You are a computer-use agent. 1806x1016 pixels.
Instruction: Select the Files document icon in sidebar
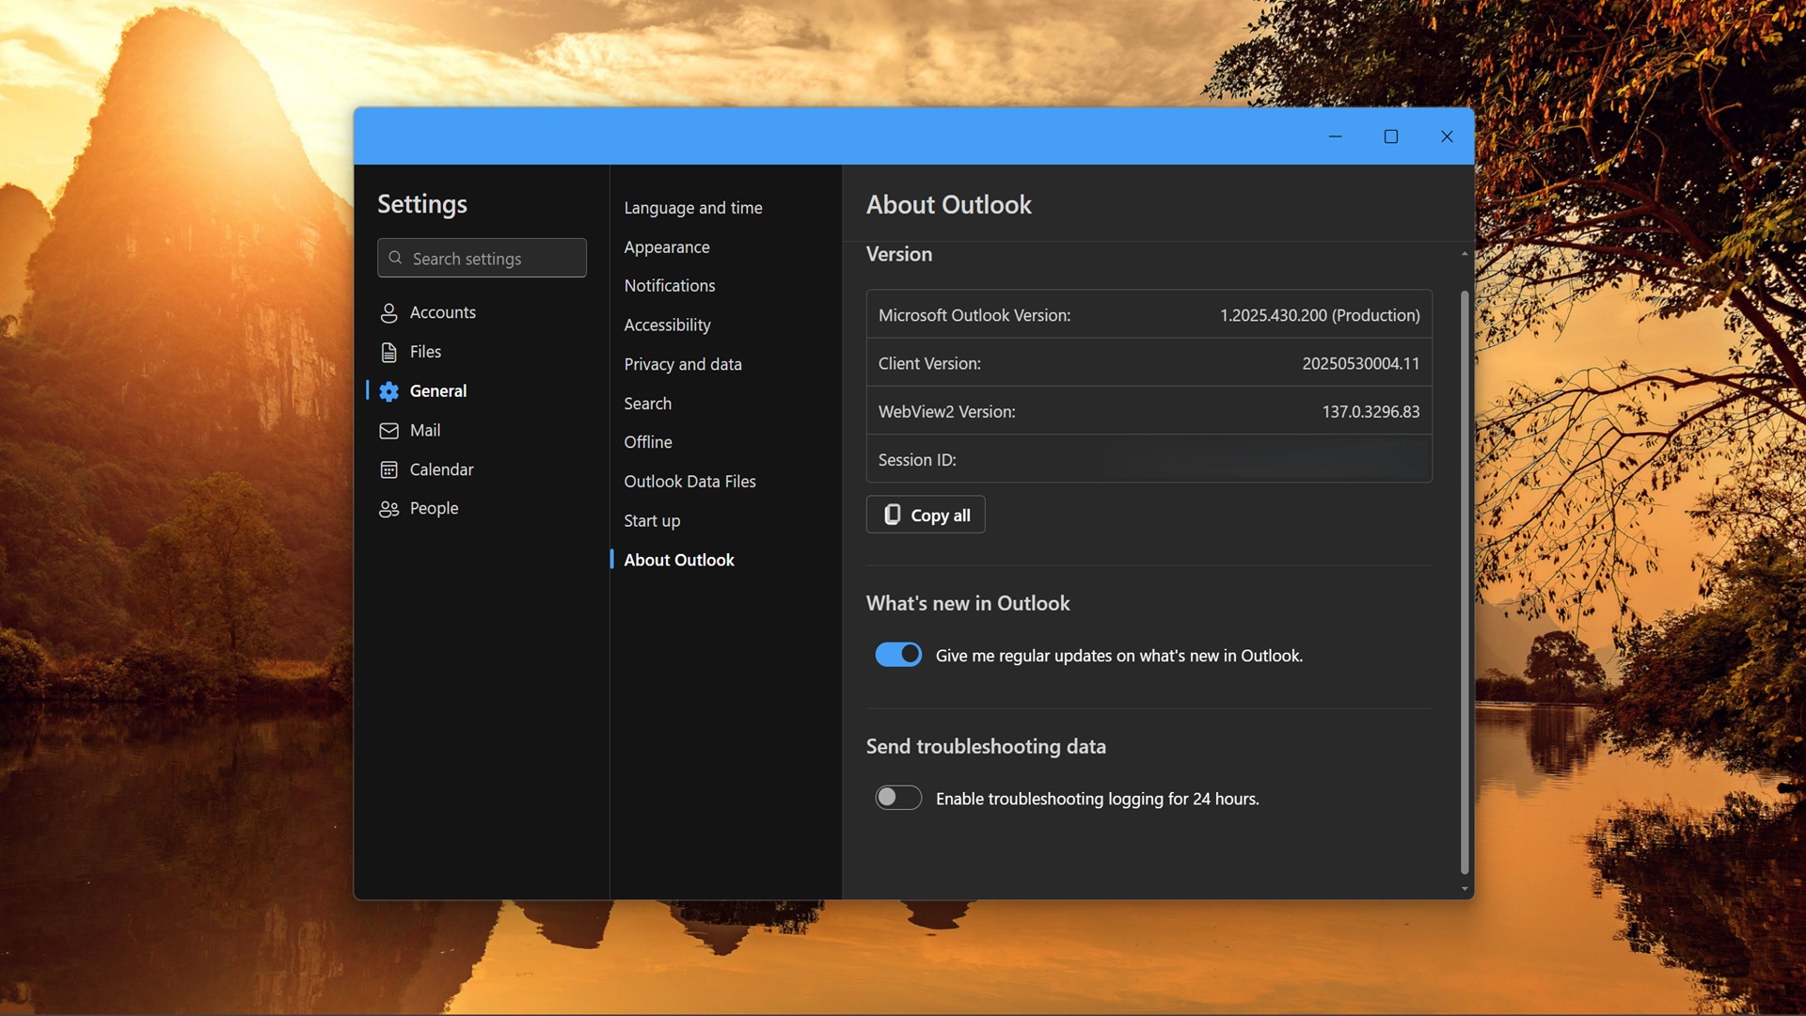389,351
